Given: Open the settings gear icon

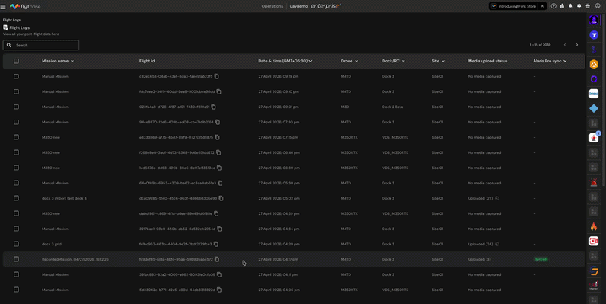Looking at the screenshot, I should (x=579, y=6).
